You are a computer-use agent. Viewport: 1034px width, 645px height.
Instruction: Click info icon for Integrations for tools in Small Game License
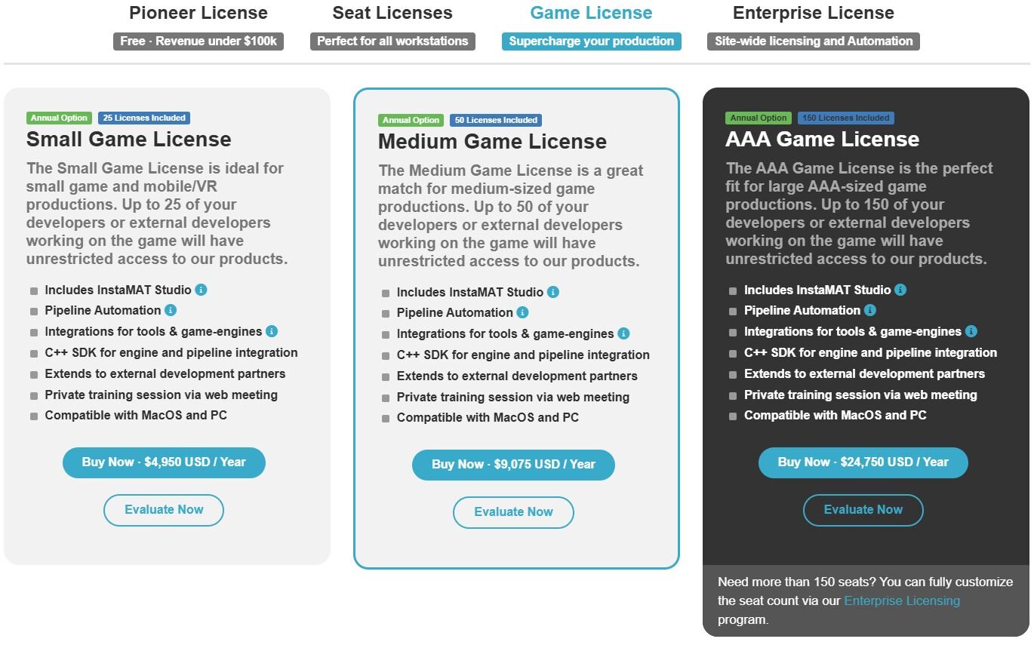272,331
